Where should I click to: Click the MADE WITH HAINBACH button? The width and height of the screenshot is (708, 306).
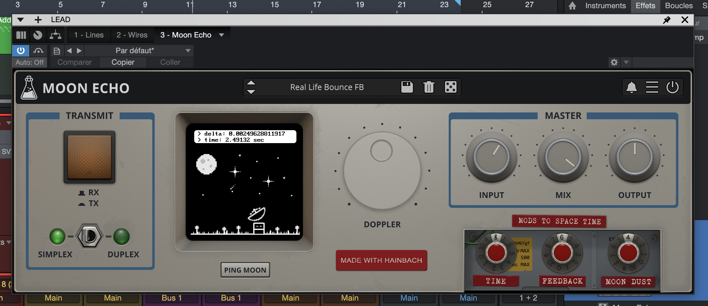[382, 260]
